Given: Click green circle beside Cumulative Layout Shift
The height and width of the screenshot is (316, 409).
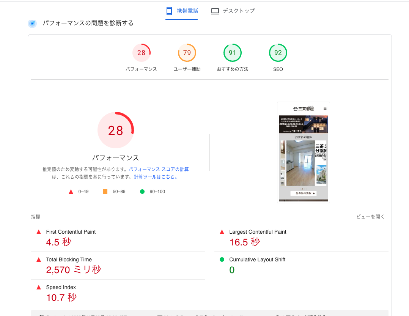Looking at the screenshot, I should click(222, 259).
